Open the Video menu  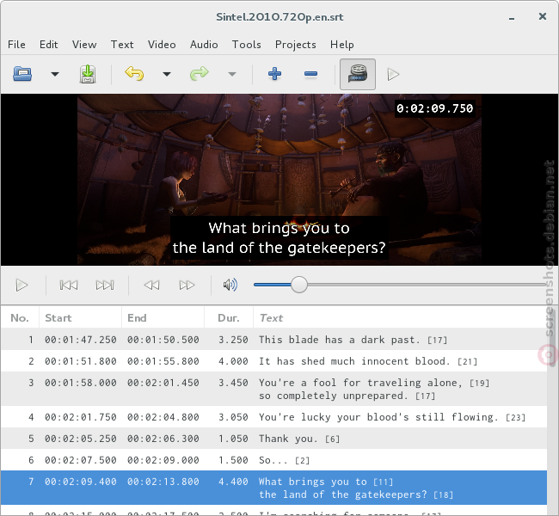click(x=162, y=45)
